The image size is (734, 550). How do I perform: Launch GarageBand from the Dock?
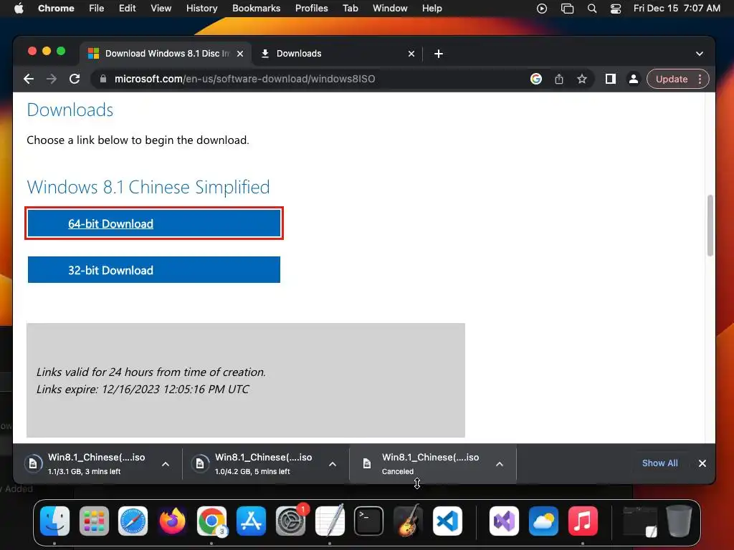pos(408,521)
